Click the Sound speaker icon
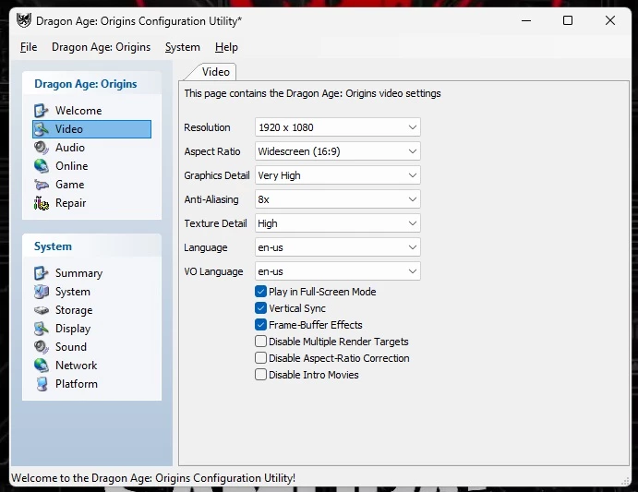Screen dimensions: 638x492 [x=42, y=347]
